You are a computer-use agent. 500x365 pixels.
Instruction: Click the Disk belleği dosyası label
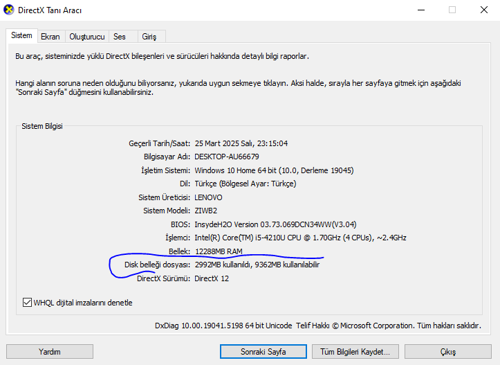point(157,265)
